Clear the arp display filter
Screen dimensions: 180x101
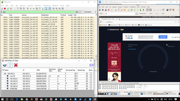click(77, 12)
